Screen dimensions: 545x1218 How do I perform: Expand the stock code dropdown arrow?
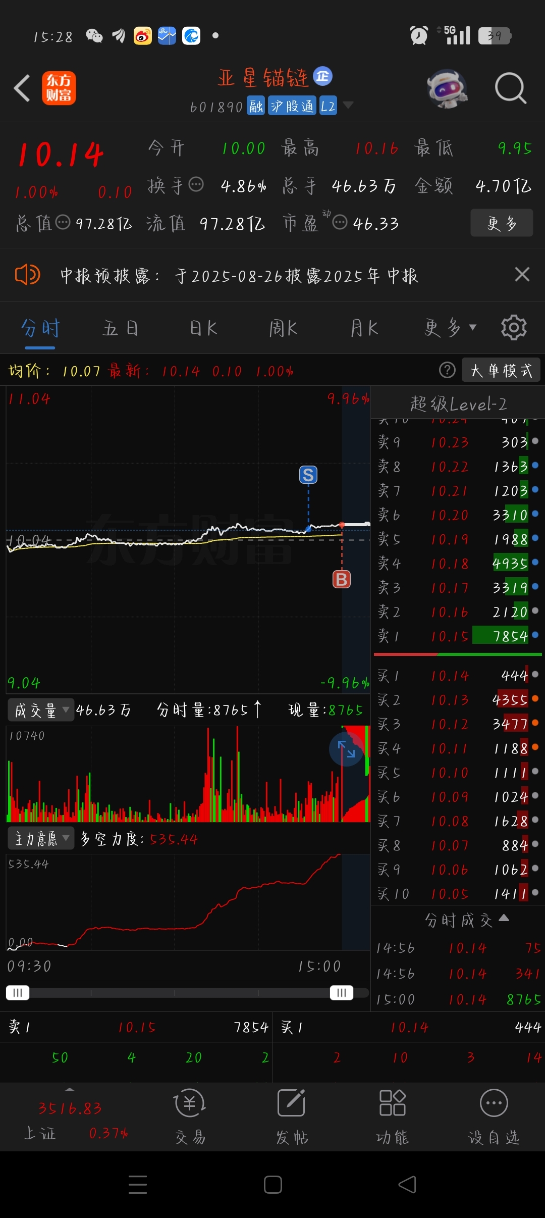(x=348, y=105)
